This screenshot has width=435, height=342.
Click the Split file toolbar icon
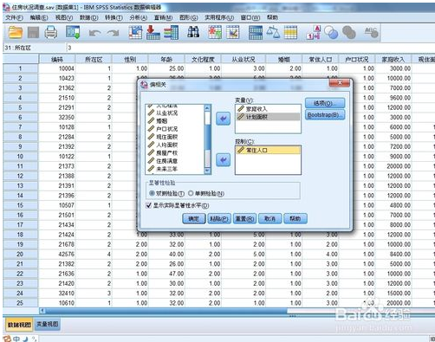coord(256,32)
